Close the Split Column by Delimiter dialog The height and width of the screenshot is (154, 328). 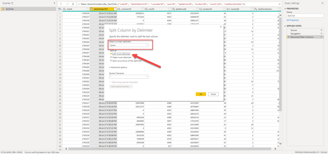tap(221, 27)
